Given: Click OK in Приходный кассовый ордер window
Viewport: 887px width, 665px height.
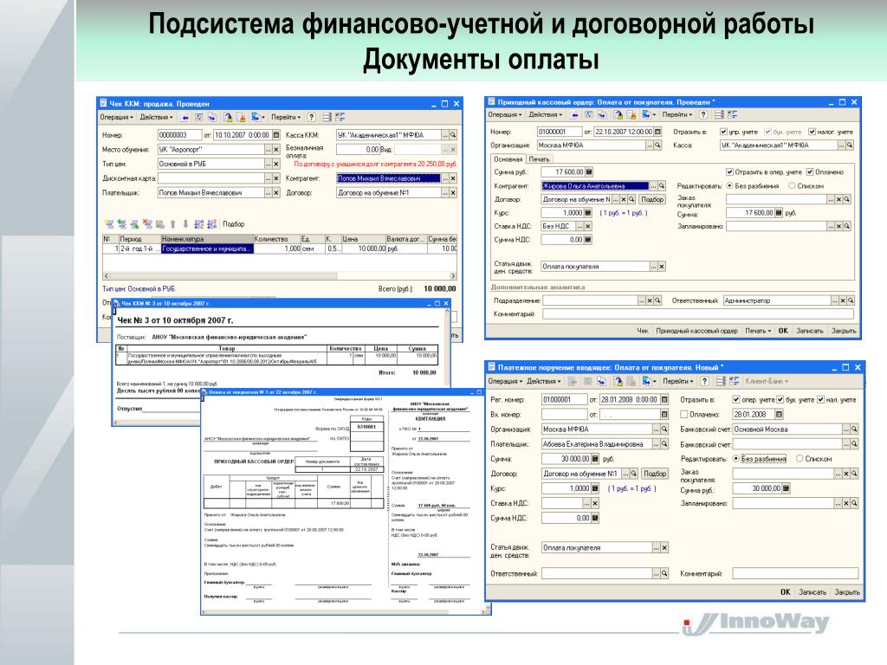Looking at the screenshot, I should (x=783, y=331).
